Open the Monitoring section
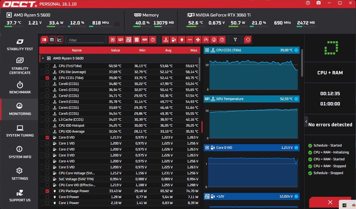Screen dimensions: 356x209 [20, 109]
